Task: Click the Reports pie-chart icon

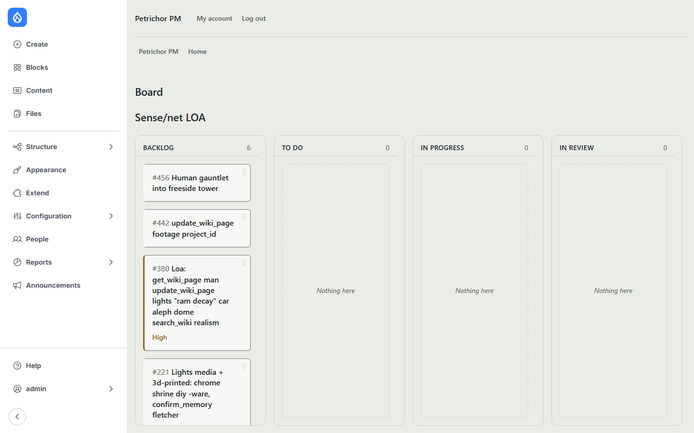Action: (17, 262)
